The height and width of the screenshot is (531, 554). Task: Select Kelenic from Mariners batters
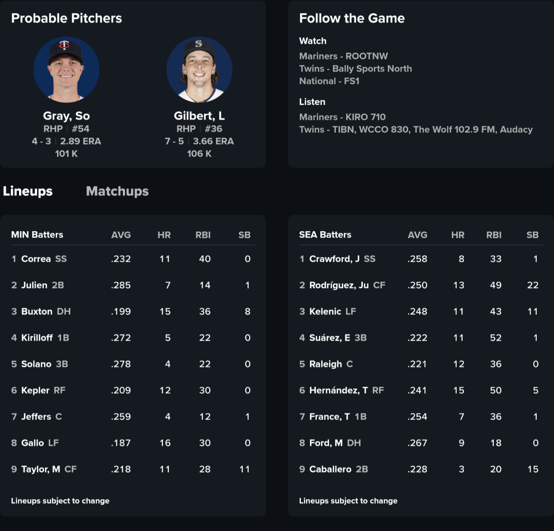pos(325,312)
